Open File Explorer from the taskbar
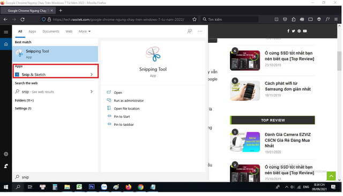 [67, 187]
